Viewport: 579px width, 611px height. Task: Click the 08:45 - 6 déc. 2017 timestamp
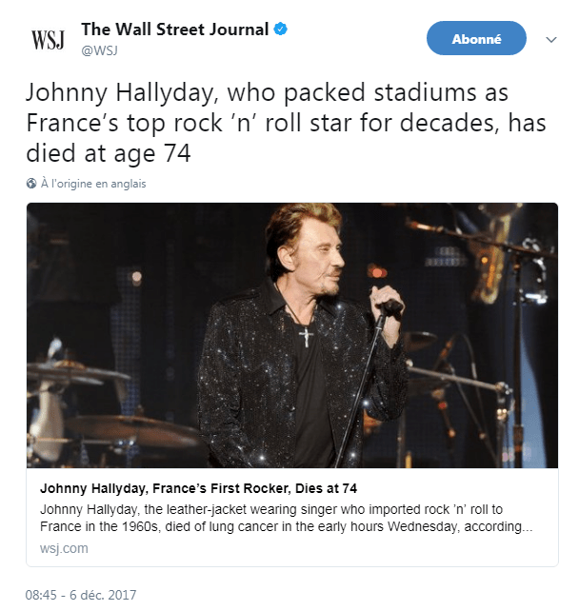click(81, 595)
